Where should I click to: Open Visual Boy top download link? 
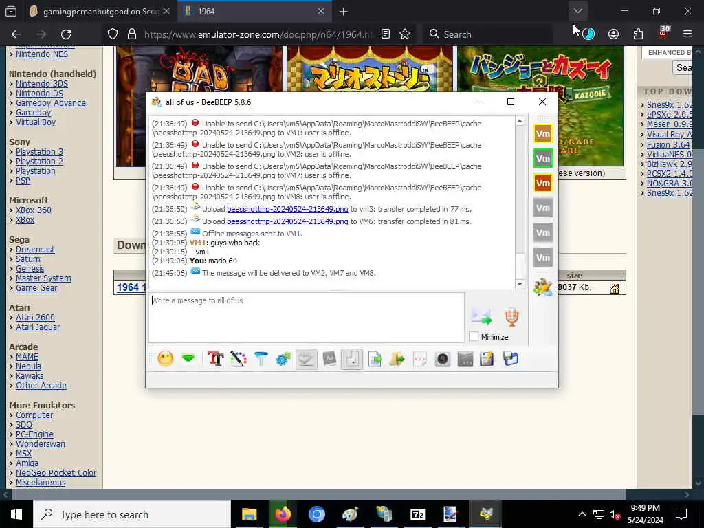[669, 134]
